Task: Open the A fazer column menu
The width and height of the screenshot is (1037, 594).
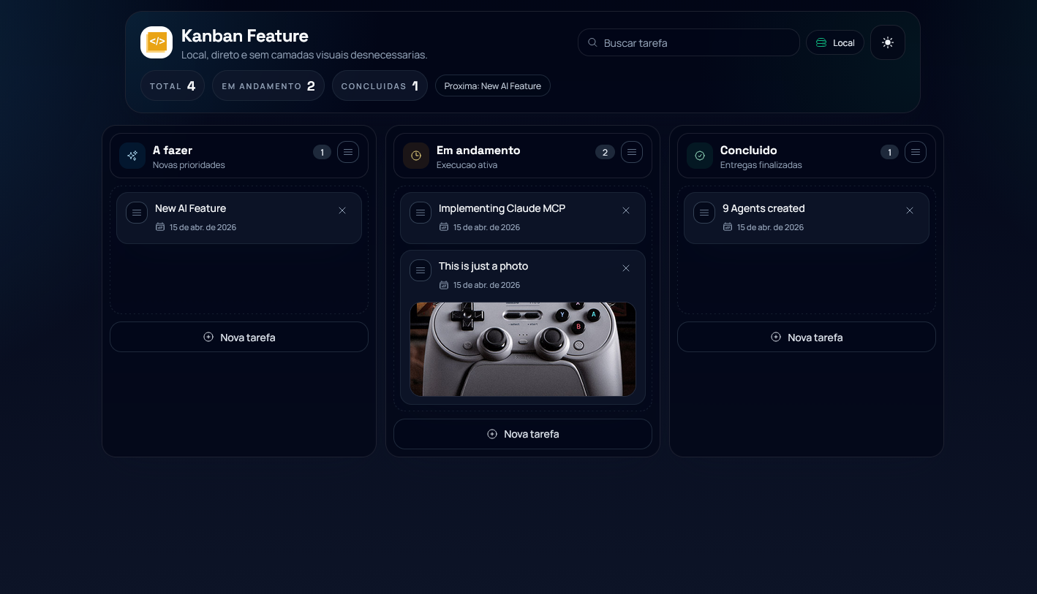Action: (x=348, y=152)
